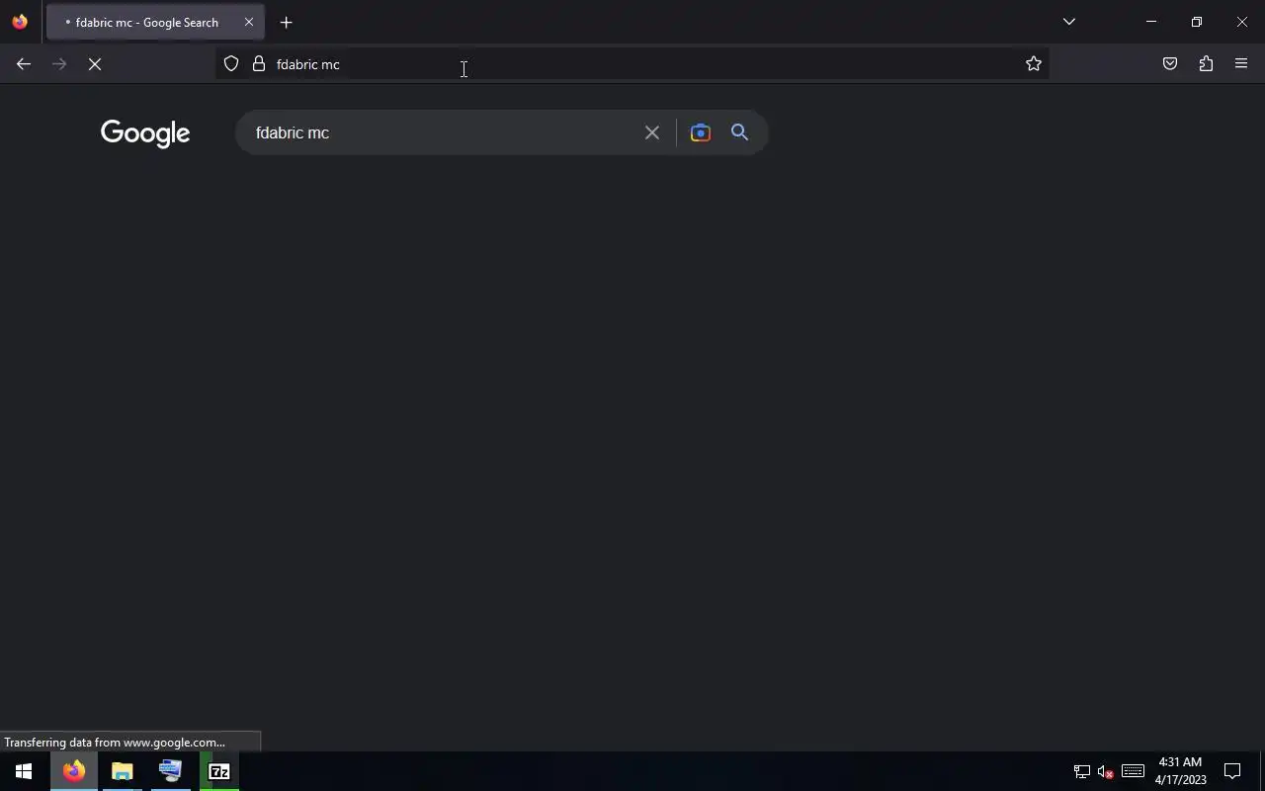Screen dimensions: 1265x791
Task: Open the Firefox application menu
Action: (x=1241, y=64)
